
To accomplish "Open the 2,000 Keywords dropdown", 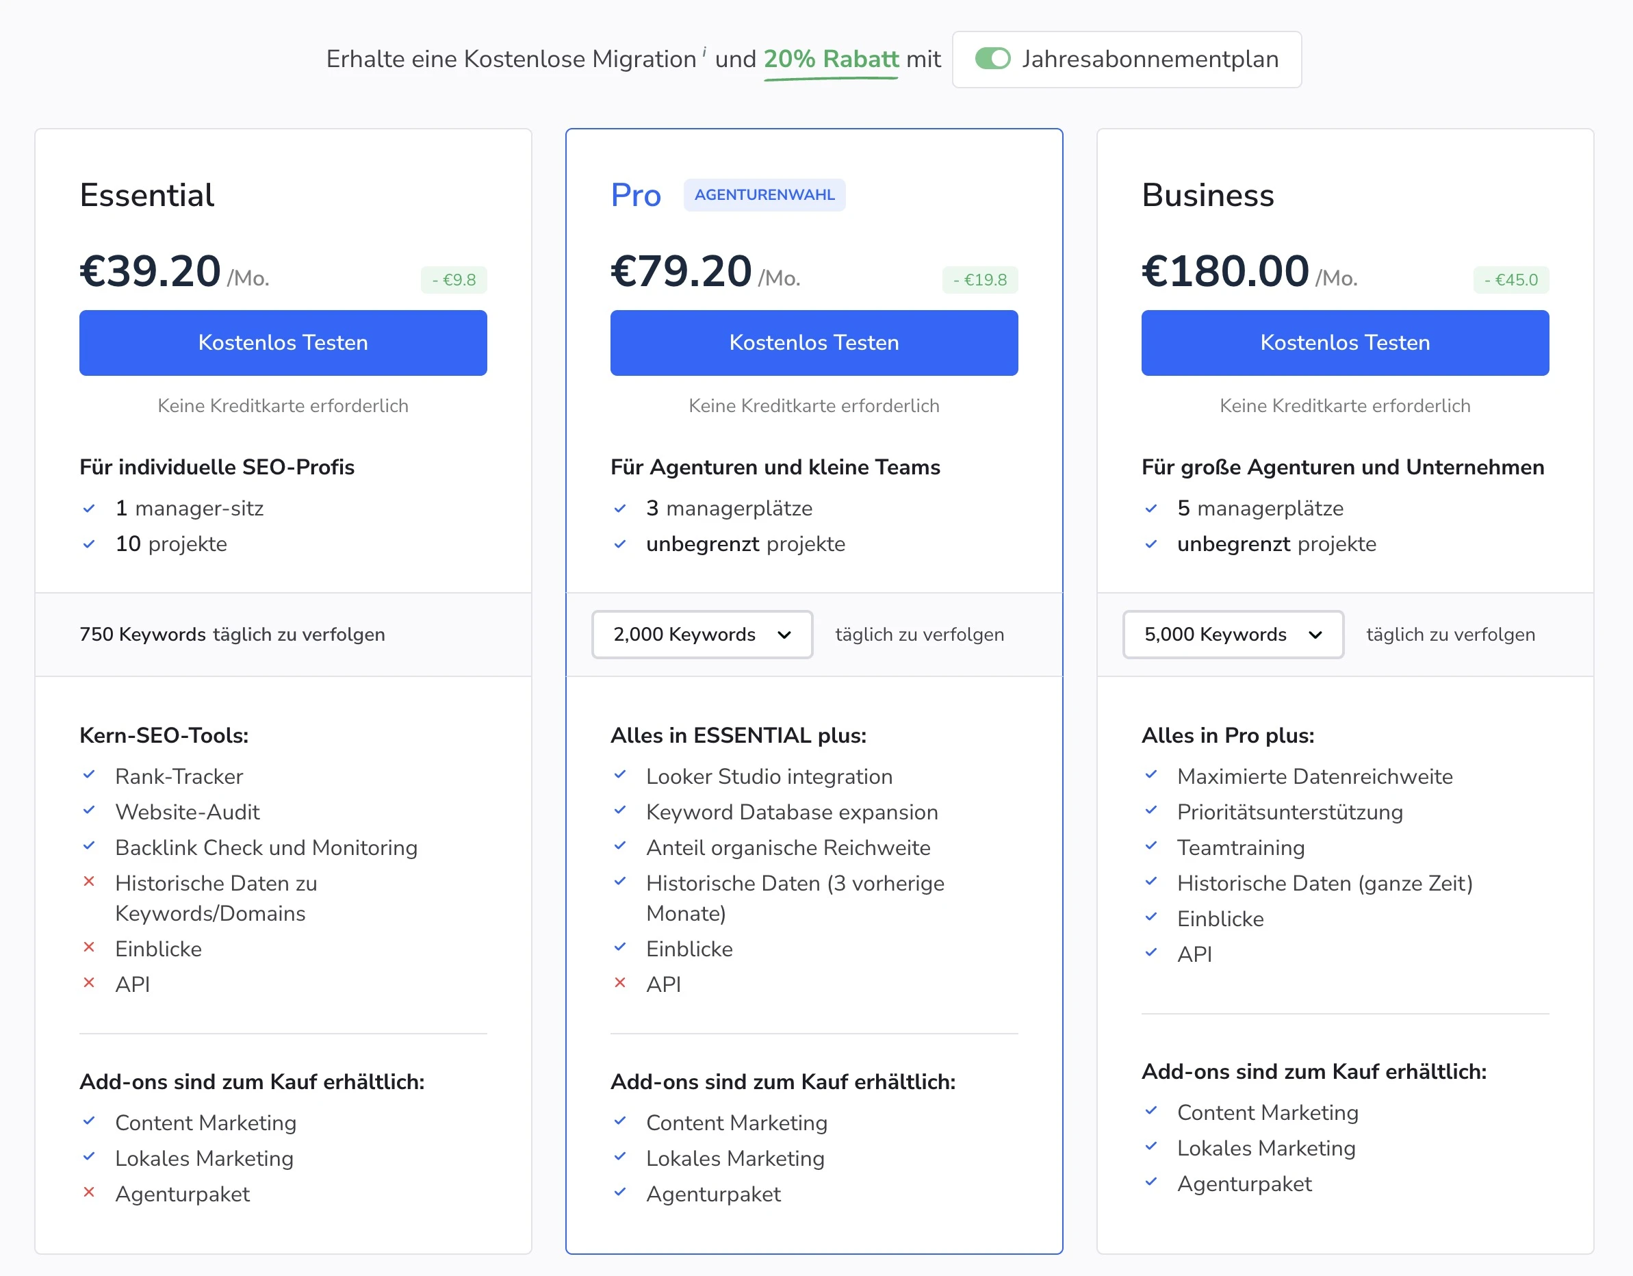I will click(702, 635).
